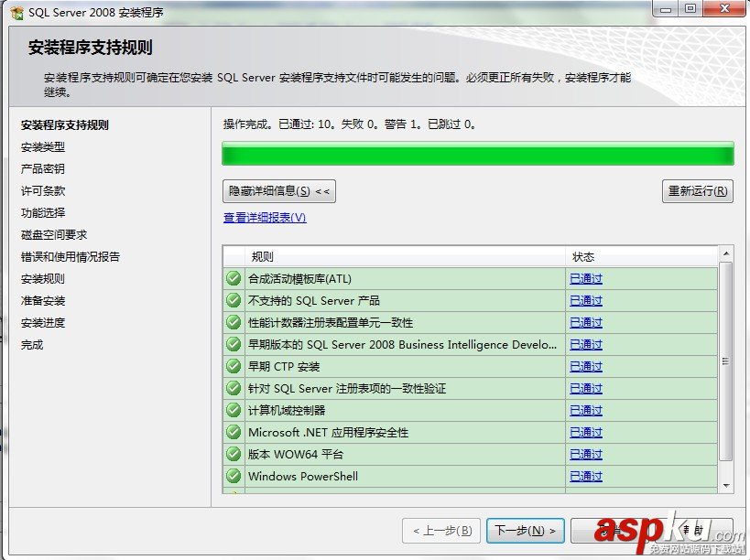The width and height of the screenshot is (750, 560).
Task: Select 安装进度 step in sidebar
Action: point(43,323)
